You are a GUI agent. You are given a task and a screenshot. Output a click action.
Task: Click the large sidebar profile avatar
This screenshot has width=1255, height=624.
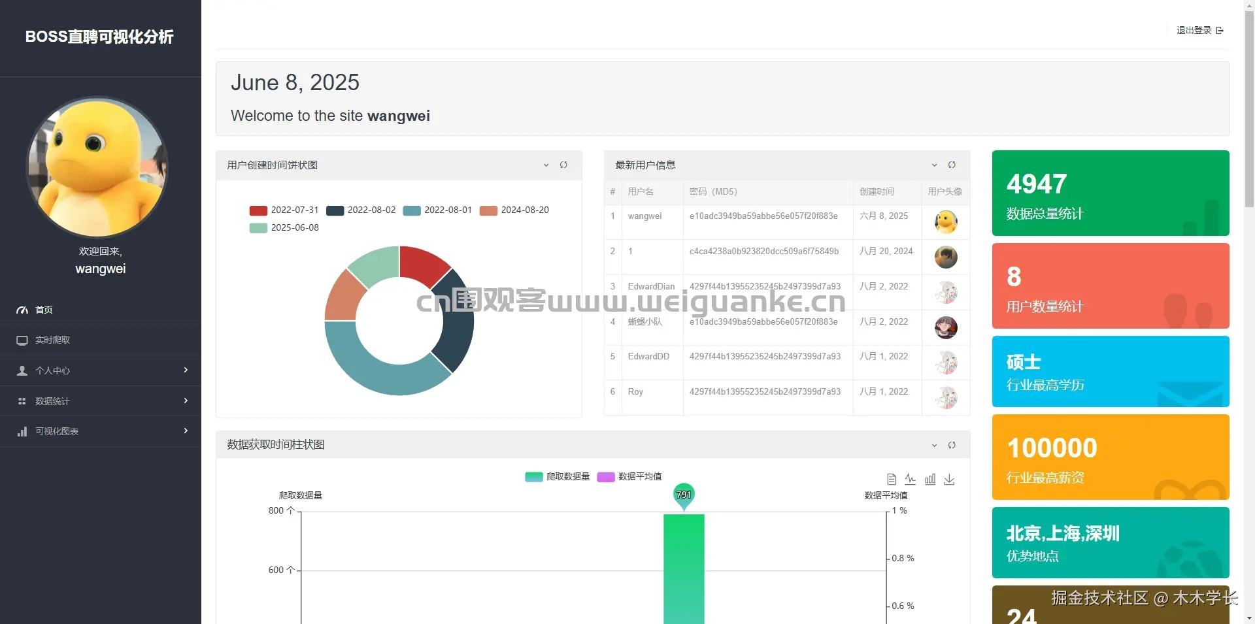click(97, 168)
